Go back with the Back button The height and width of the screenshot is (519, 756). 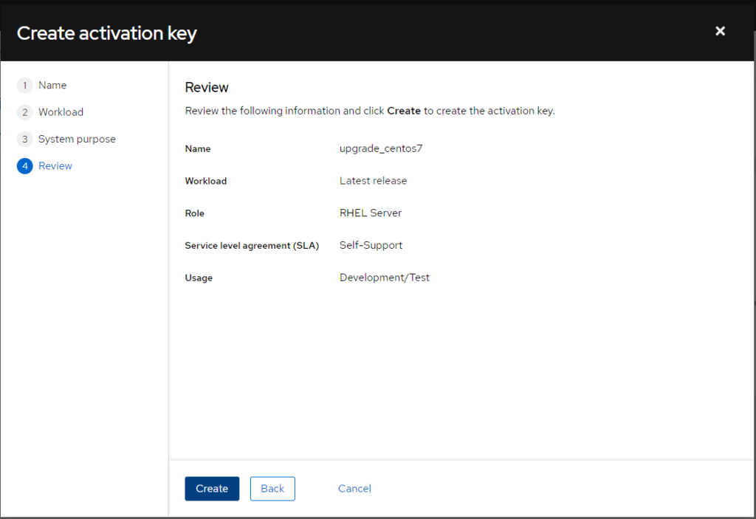tap(272, 489)
